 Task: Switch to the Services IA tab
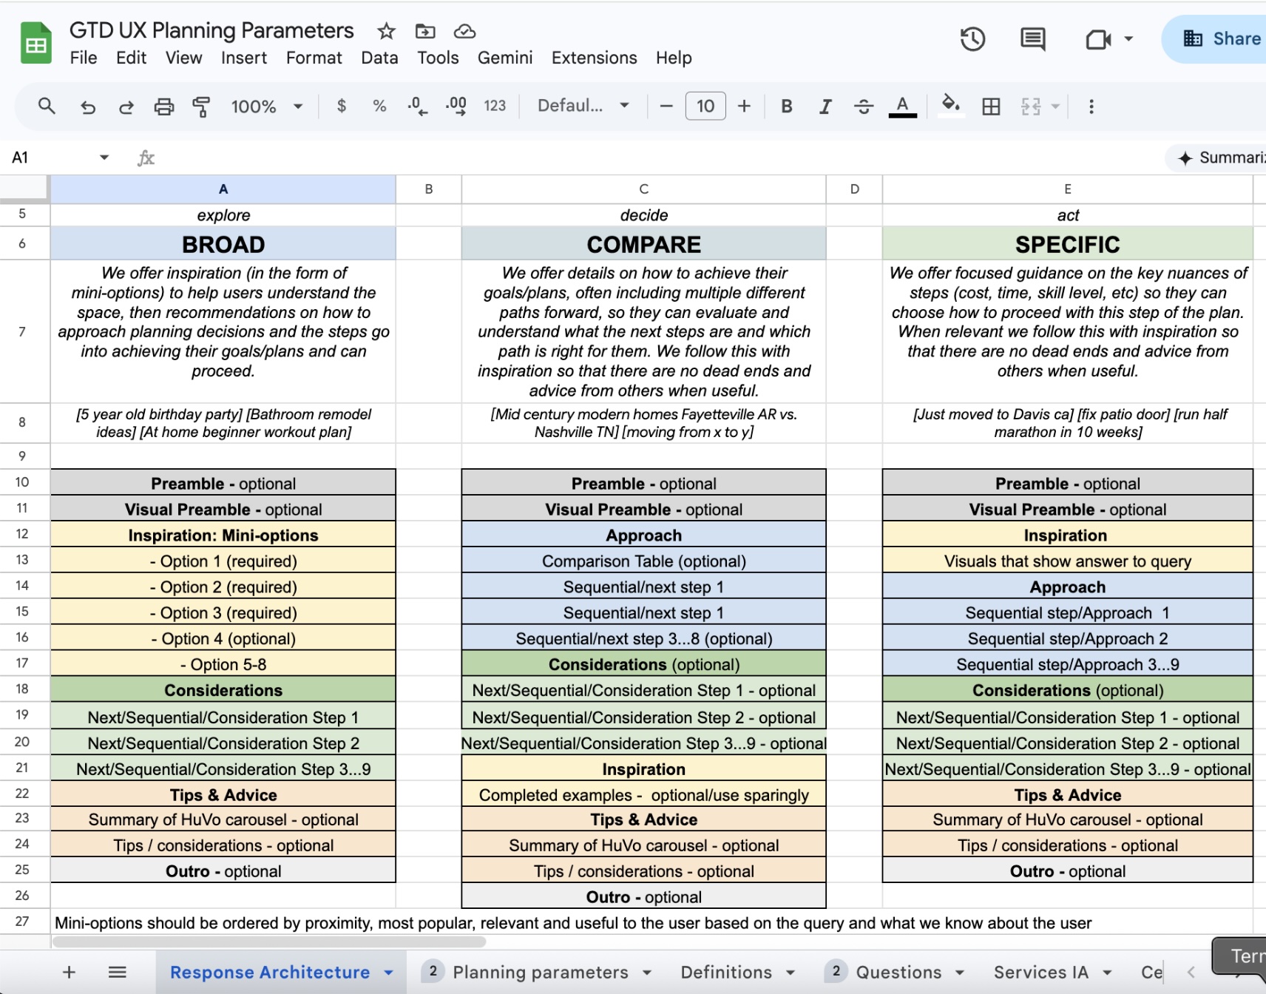click(1040, 972)
